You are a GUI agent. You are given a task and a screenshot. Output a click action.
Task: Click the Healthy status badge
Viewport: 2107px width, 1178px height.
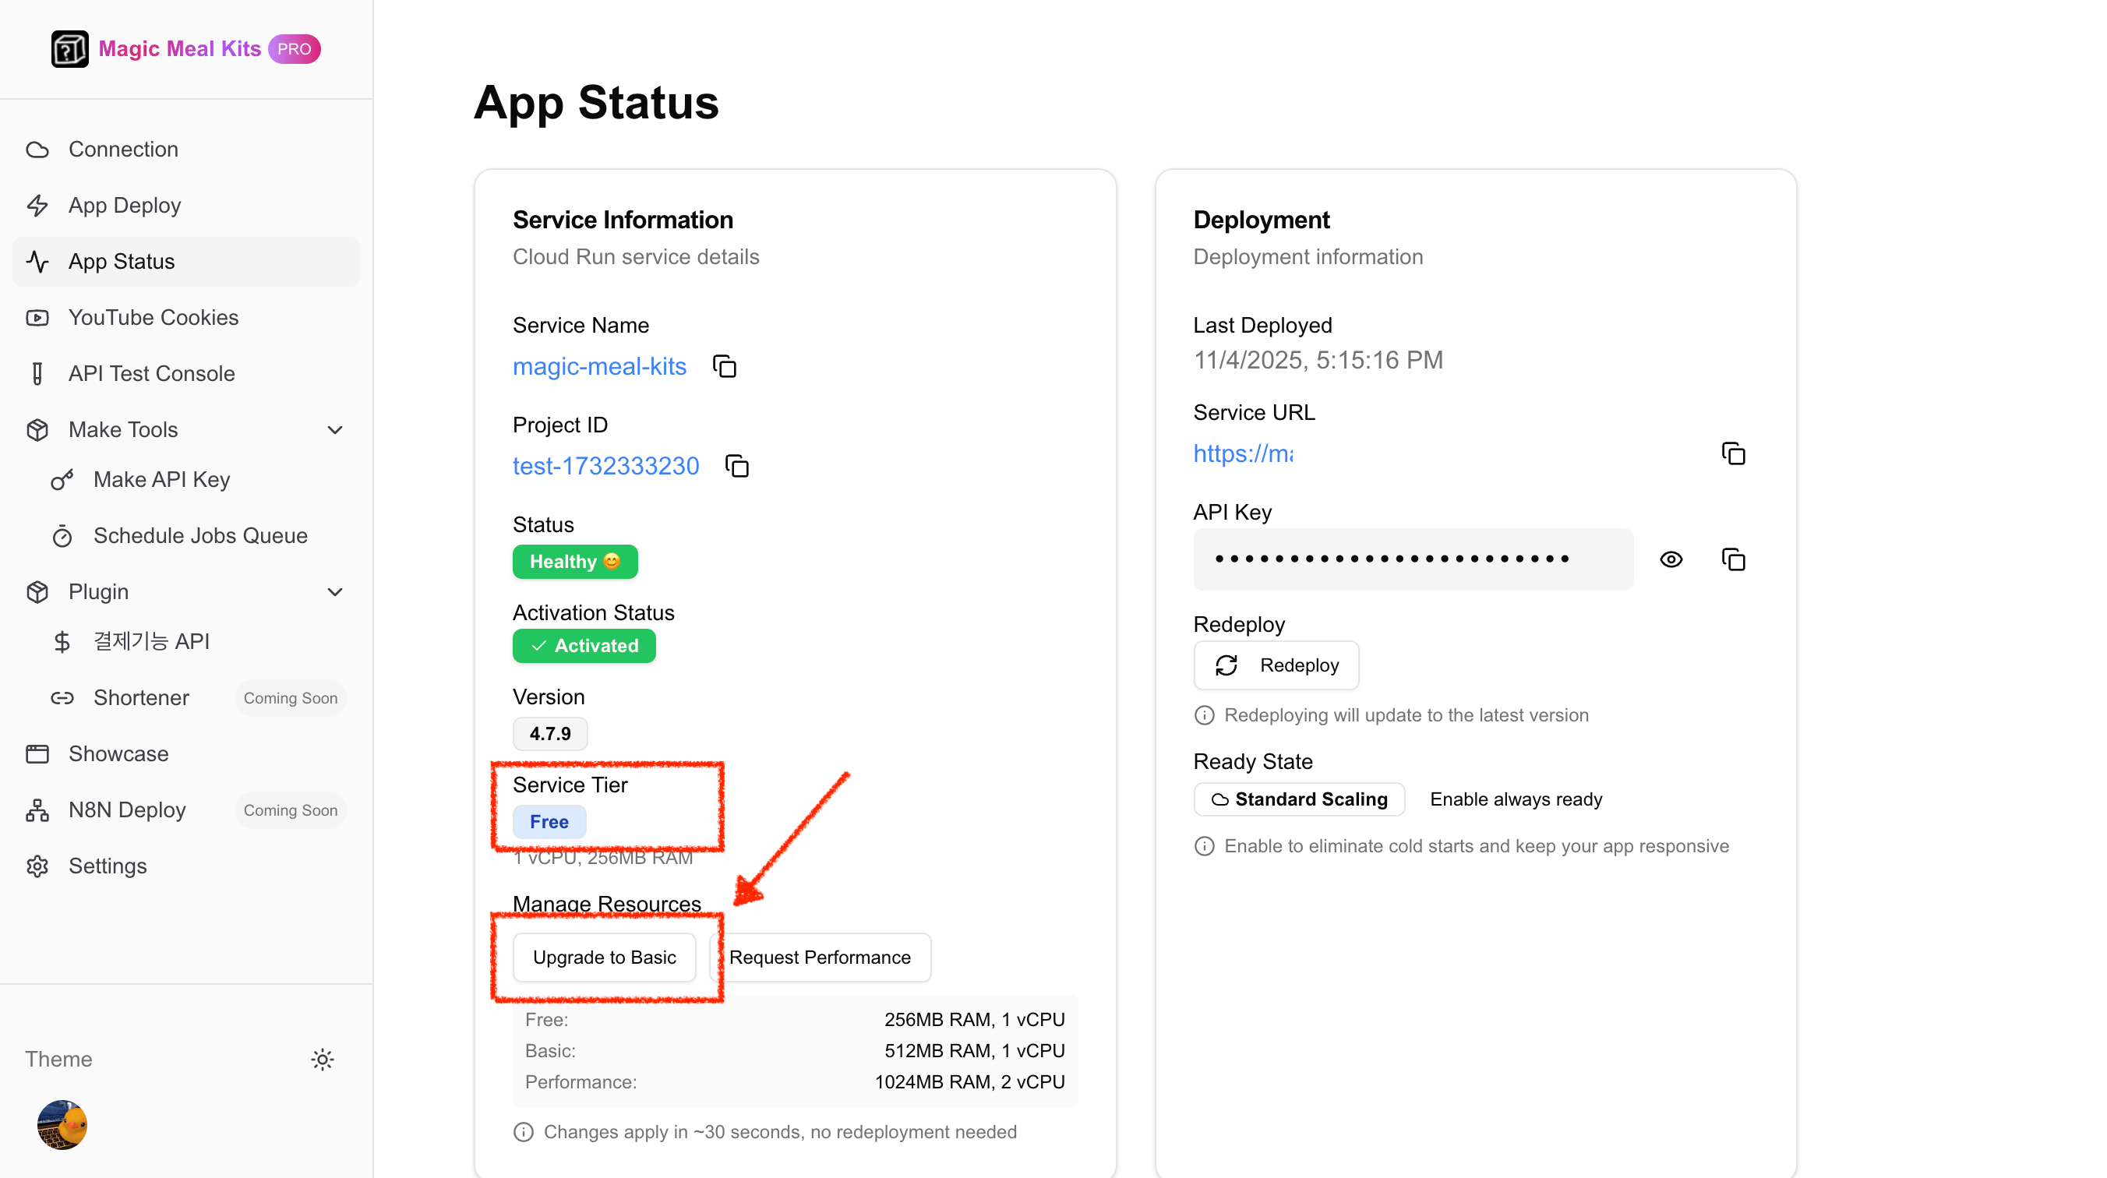point(575,562)
